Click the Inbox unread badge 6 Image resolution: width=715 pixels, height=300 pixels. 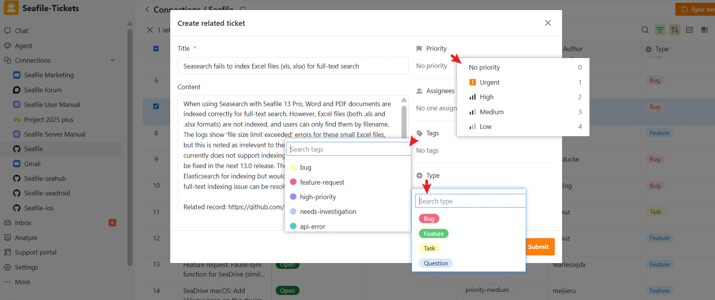pyautogui.click(x=112, y=223)
